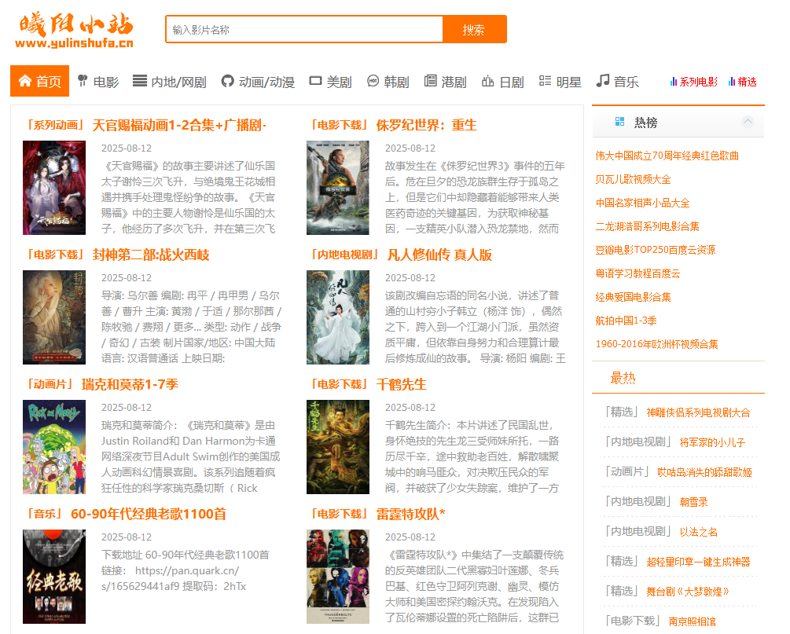Click the home icon in the 首页 tab
The image size is (790, 634).
click(x=24, y=81)
